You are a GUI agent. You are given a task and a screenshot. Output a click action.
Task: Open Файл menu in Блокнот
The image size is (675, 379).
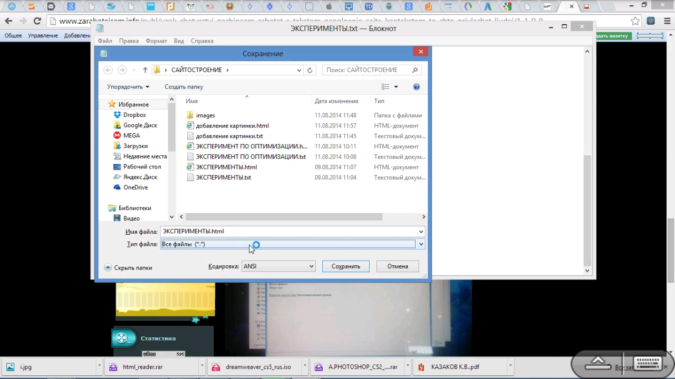coord(105,41)
